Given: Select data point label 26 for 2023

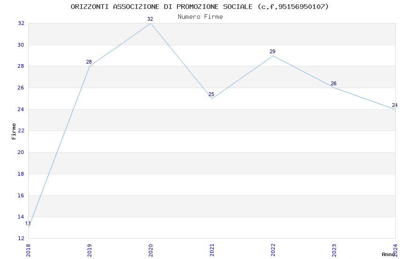Looking at the screenshot, I should 334,83.
